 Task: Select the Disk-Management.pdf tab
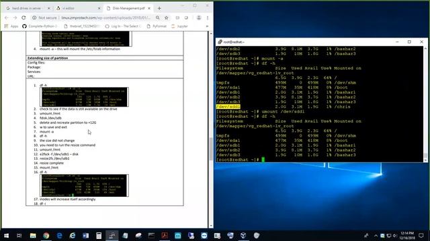[128, 9]
